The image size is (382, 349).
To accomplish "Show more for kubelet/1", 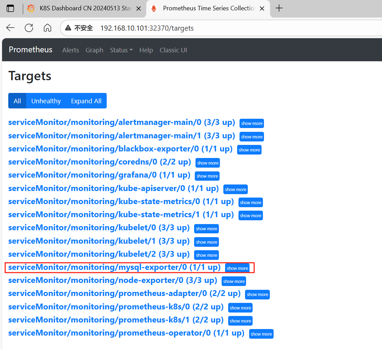I will tap(206, 242).
